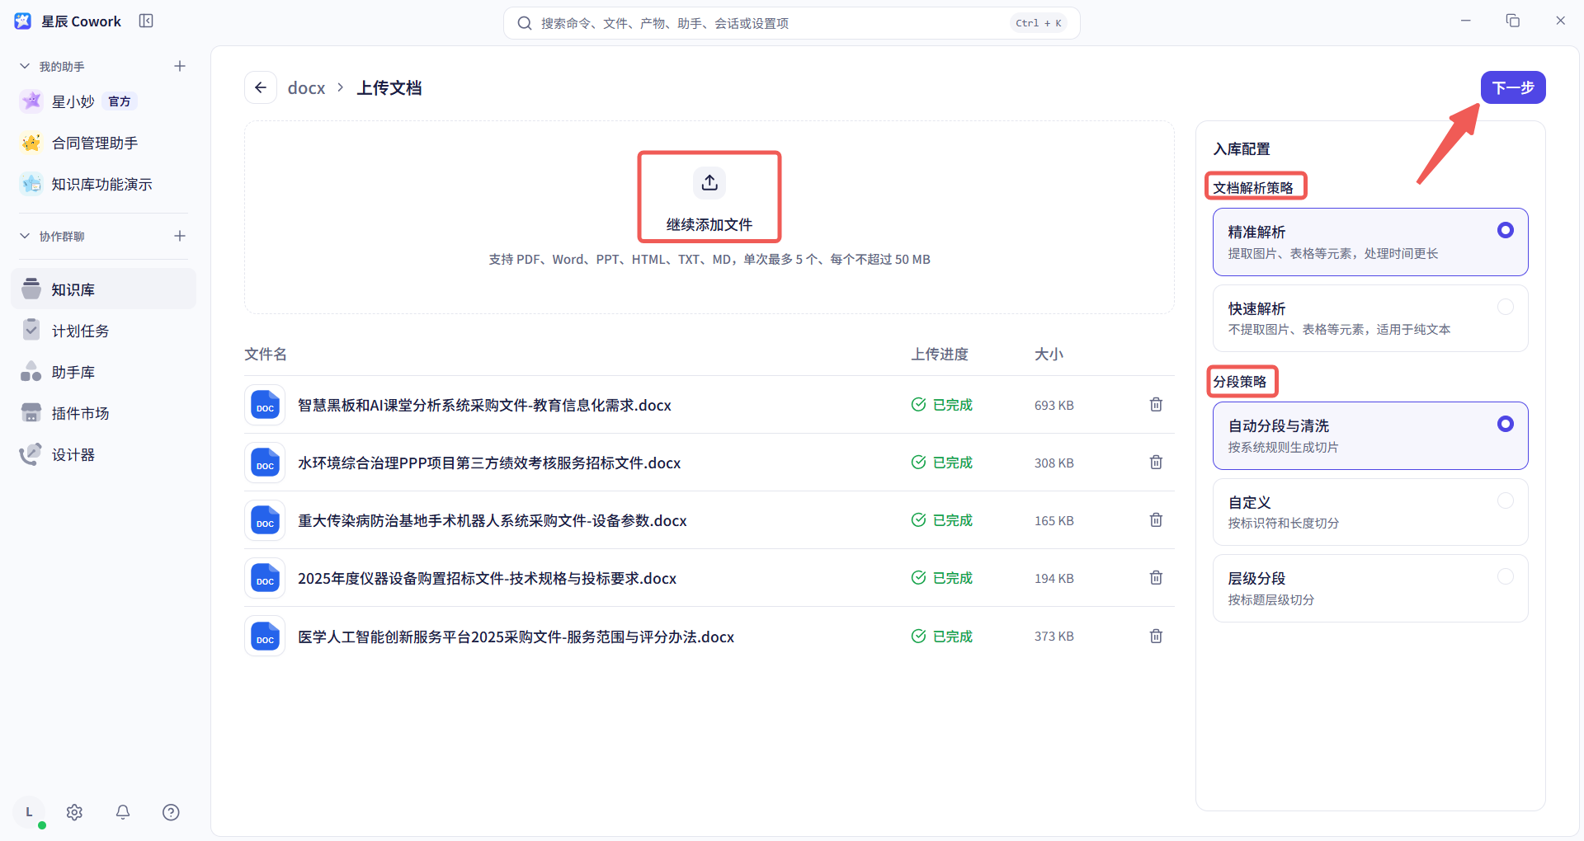This screenshot has width=1584, height=841.
Task: Open 计划任务 in the sidebar
Action: tap(104, 331)
